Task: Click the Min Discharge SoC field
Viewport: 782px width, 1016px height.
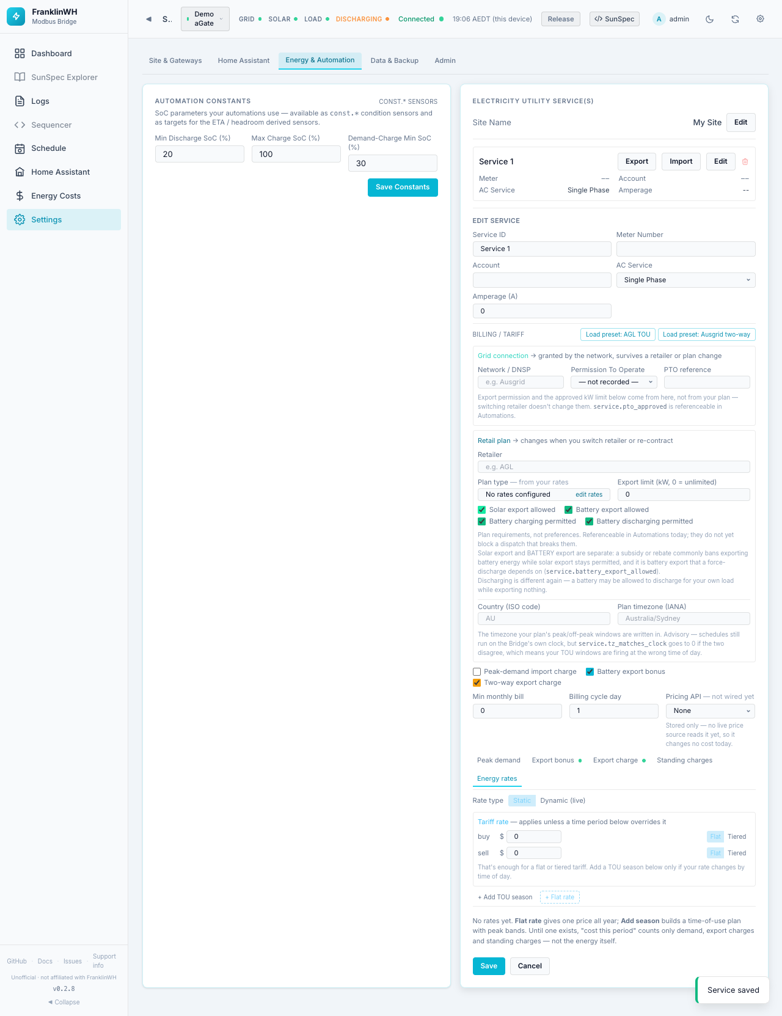Action: pos(199,154)
